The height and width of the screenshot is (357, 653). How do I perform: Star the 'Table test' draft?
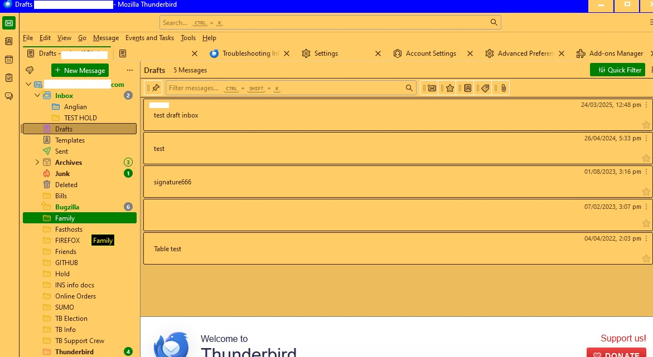646,258
